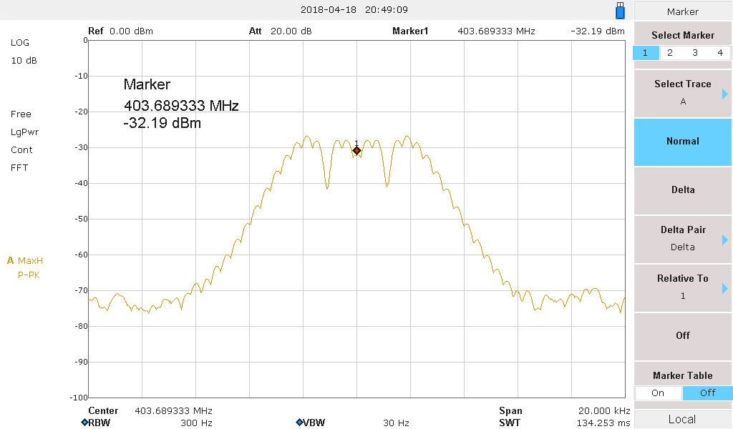Open the Select Trace submenu
This screenshot has width=733, height=429.
682,93
